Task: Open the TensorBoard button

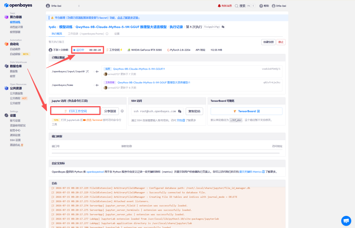Action: pyautogui.click(x=246, y=111)
